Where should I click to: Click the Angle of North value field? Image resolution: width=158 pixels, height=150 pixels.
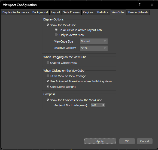[96, 105]
